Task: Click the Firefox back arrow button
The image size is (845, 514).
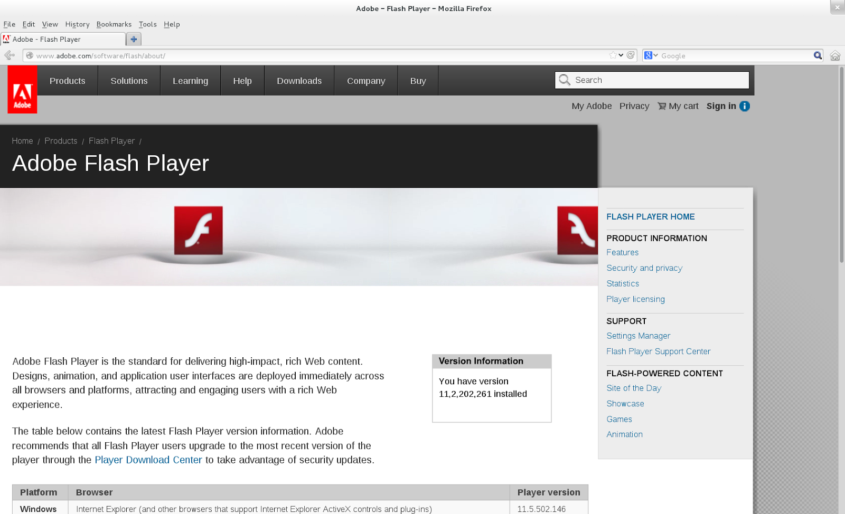Action: (9, 55)
